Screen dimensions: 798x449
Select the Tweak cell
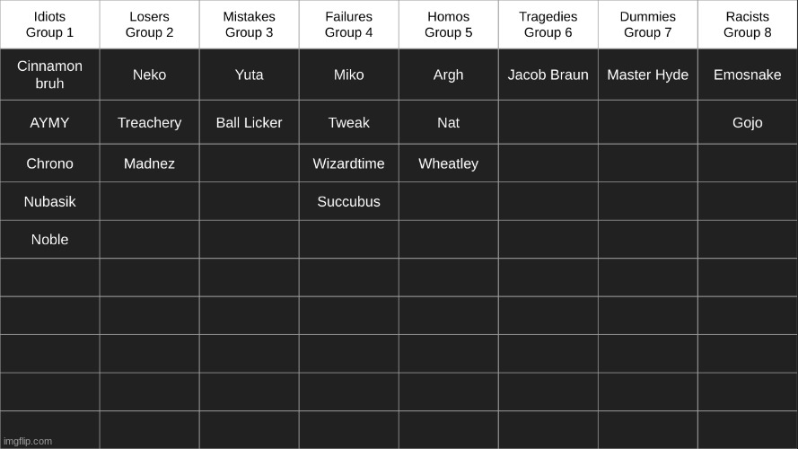tap(349, 123)
